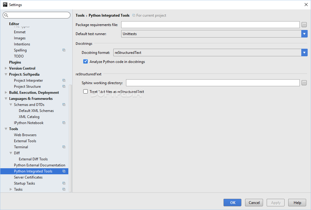Screen dimensions: 311x210
Task: Select Project Interpreter item
Action: 28,80
